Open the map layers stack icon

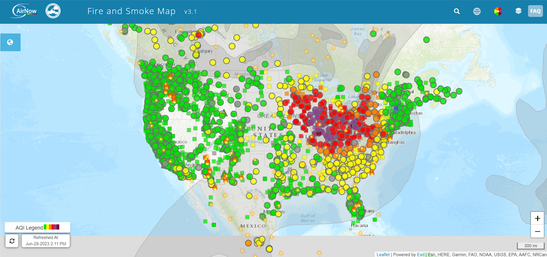pyautogui.click(x=518, y=11)
